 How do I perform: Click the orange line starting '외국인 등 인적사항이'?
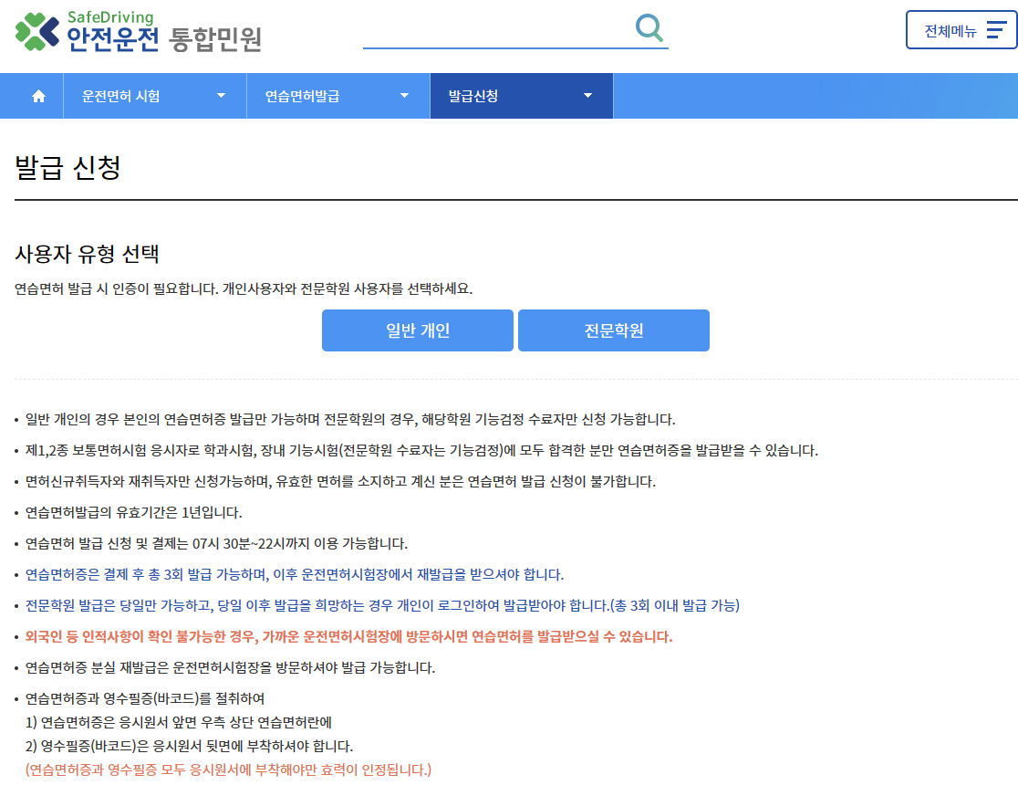(x=348, y=637)
